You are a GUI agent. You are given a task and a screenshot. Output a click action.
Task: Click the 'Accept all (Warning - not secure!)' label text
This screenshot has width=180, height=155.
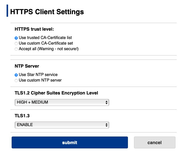49,49
